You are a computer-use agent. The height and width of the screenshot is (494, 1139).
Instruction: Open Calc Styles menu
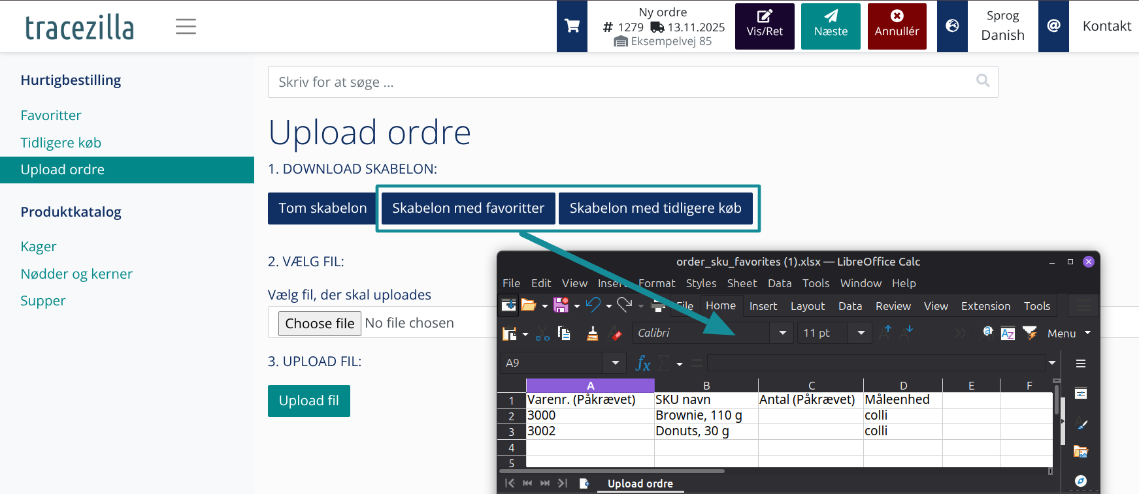[701, 283]
